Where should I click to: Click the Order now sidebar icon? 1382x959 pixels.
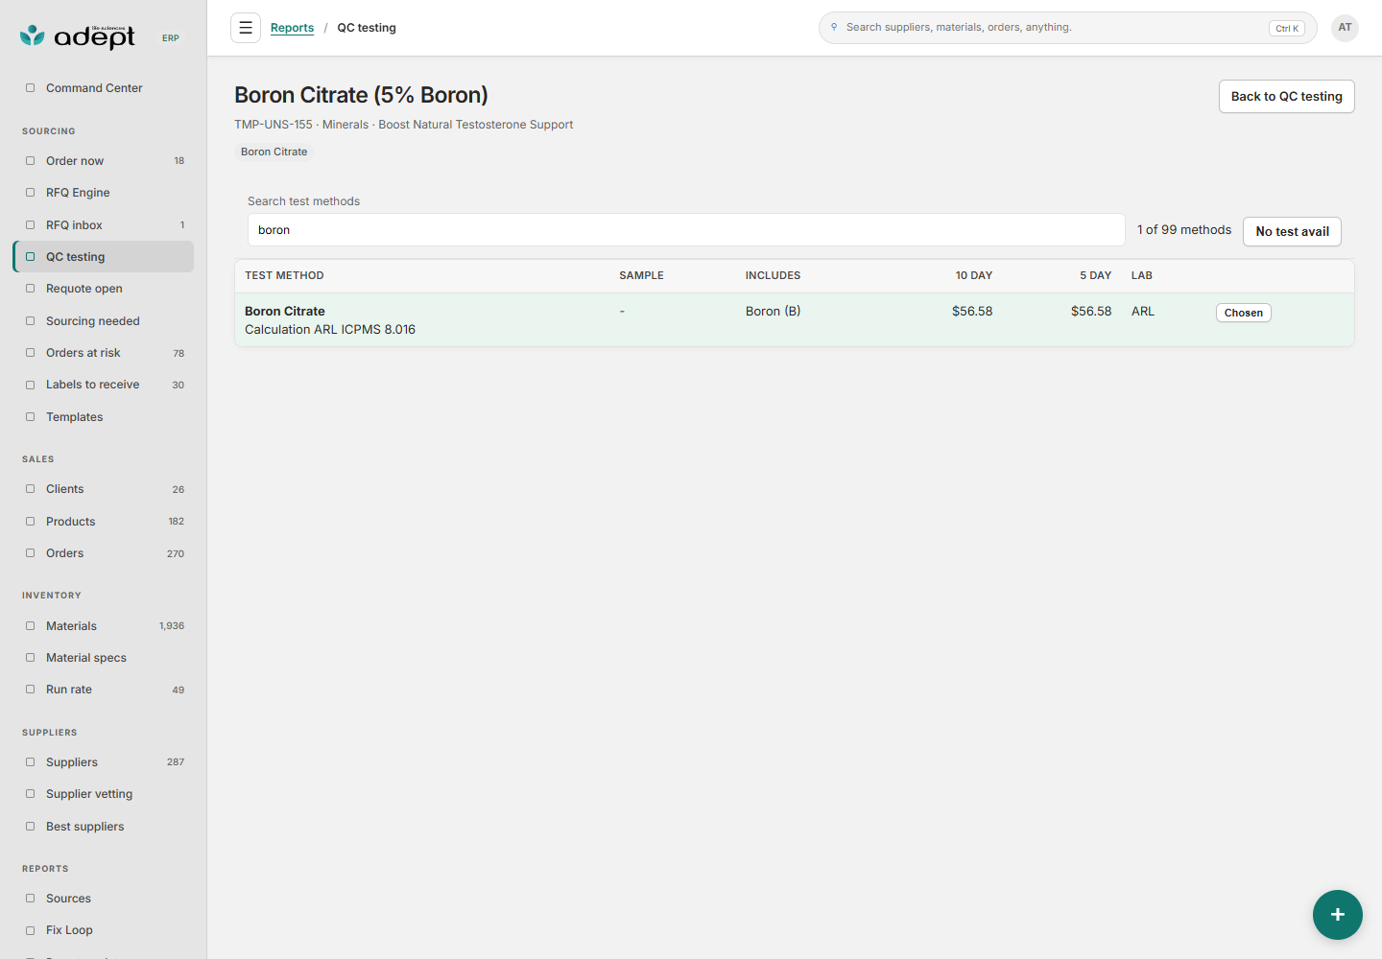[30, 161]
